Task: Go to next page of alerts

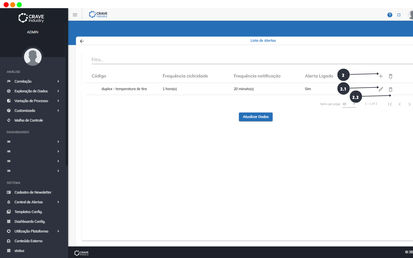Action: pyautogui.click(x=409, y=104)
